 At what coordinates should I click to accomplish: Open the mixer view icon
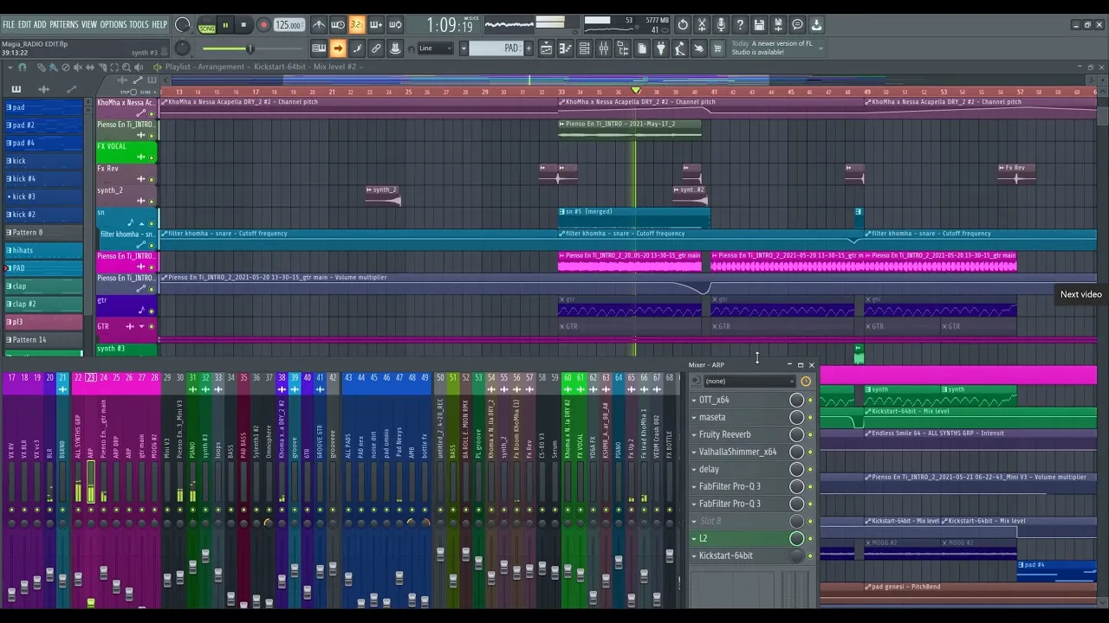point(604,48)
